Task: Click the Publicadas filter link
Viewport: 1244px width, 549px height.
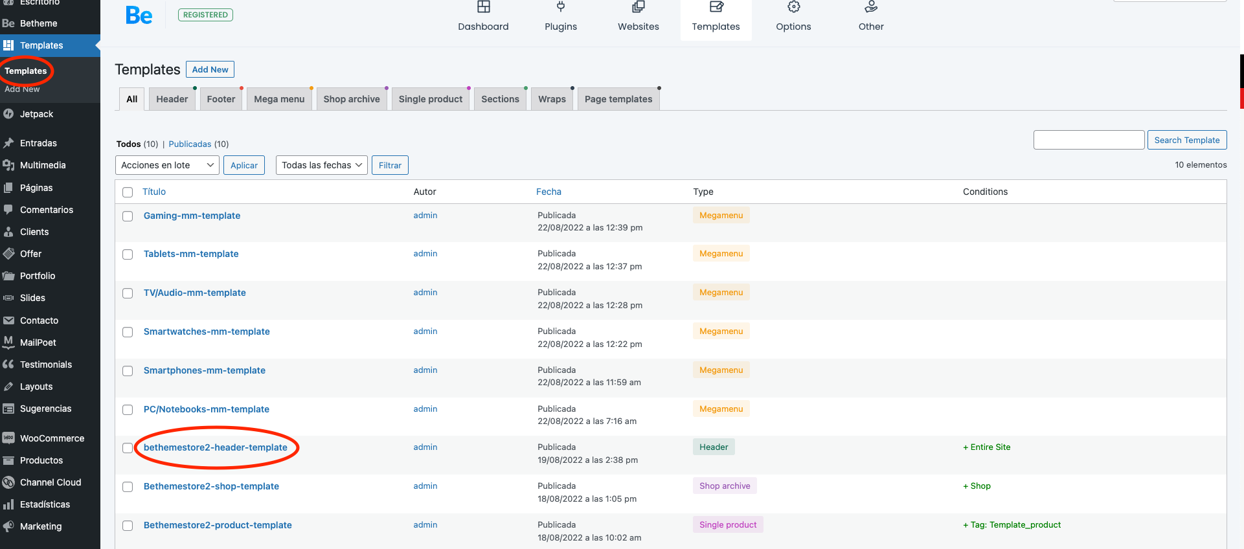Action: coord(190,144)
